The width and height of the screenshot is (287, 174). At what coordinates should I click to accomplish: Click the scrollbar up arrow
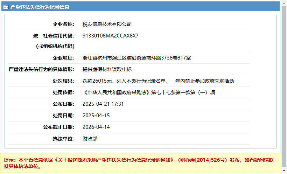click(284, 3)
